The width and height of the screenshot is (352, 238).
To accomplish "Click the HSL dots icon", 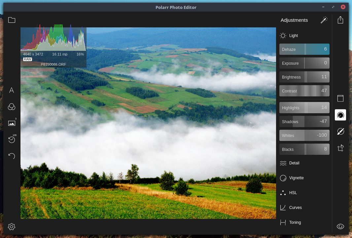I will coord(283,193).
